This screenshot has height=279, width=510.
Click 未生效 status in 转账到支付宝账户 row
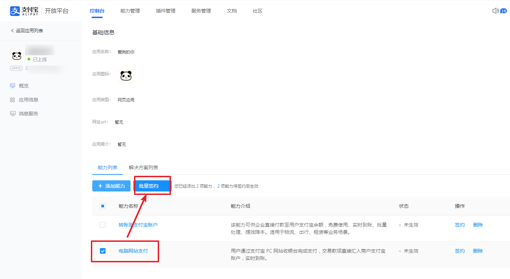click(x=411, y=225)
